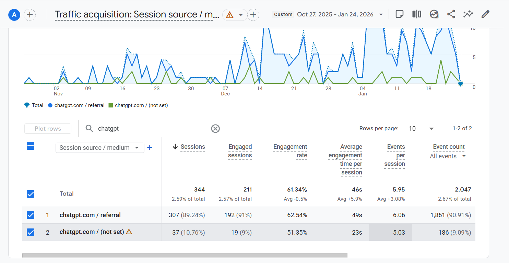Open the Session source / medium dropdown
The height and width of the screenshot is (263, 509).
pyautogui.click(x=99, y=148)
